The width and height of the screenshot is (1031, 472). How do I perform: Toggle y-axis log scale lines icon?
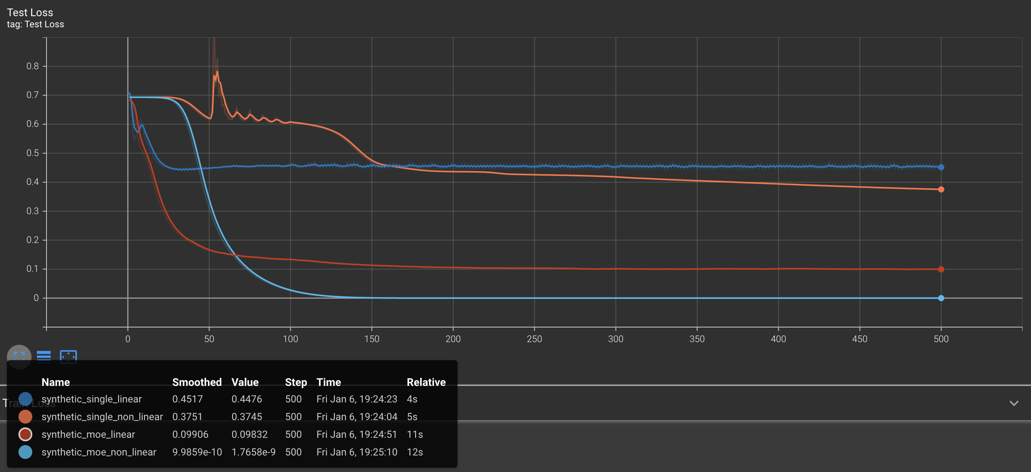(43, 356)
